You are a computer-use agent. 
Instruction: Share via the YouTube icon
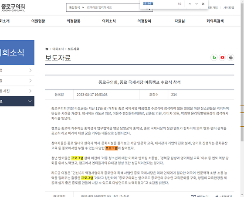pos(222,58)
